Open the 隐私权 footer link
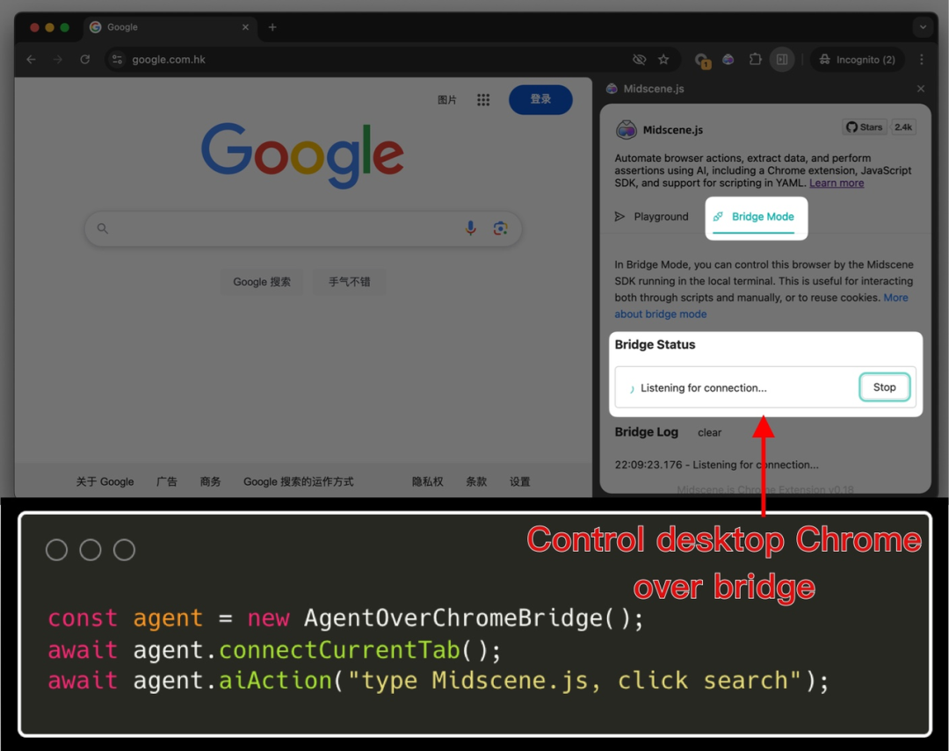This screenshot has height=751, width=949. (x=427, y=481)
